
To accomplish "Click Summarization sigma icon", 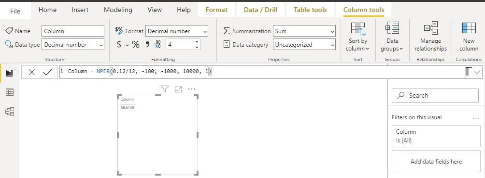I will [x=227, y=31].
